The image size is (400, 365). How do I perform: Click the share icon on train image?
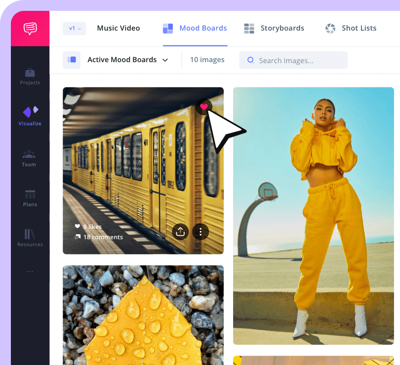click(180, 232)
